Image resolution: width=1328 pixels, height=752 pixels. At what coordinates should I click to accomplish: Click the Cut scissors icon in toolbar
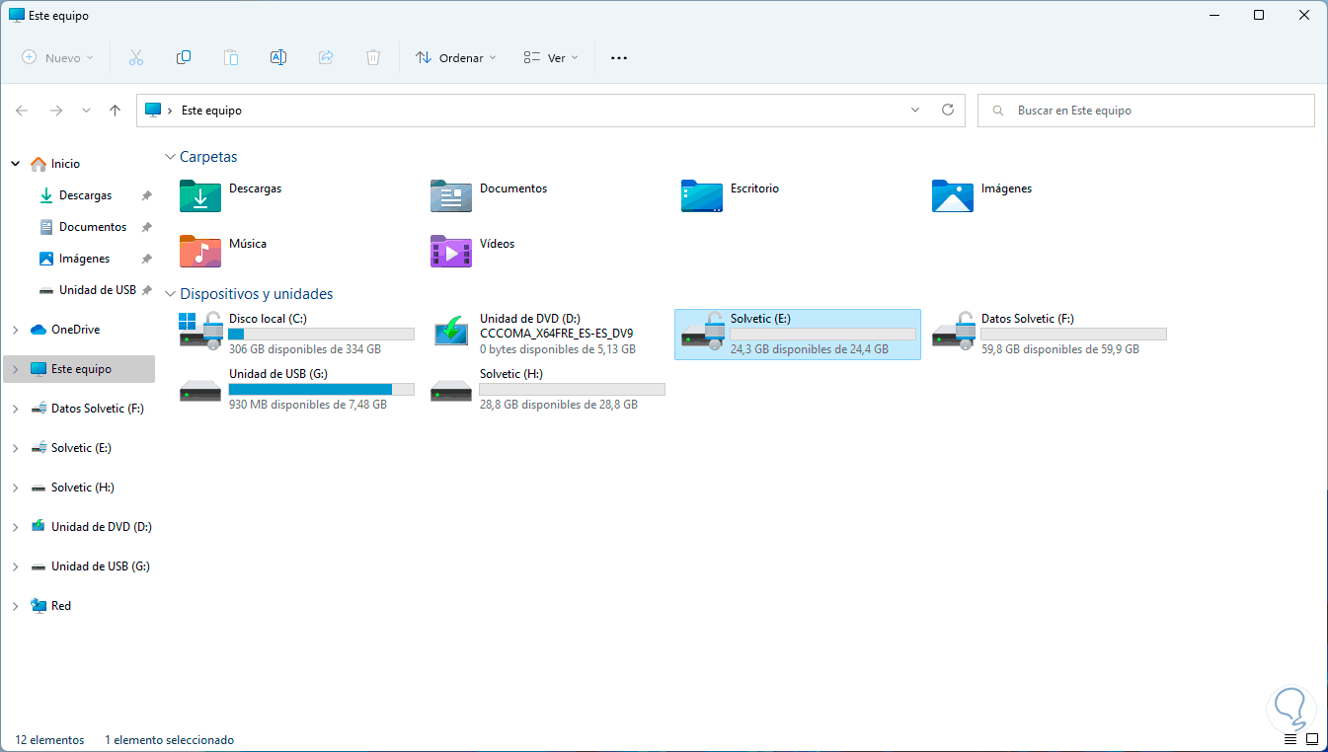pyautogui.click(x=136, y=58)
